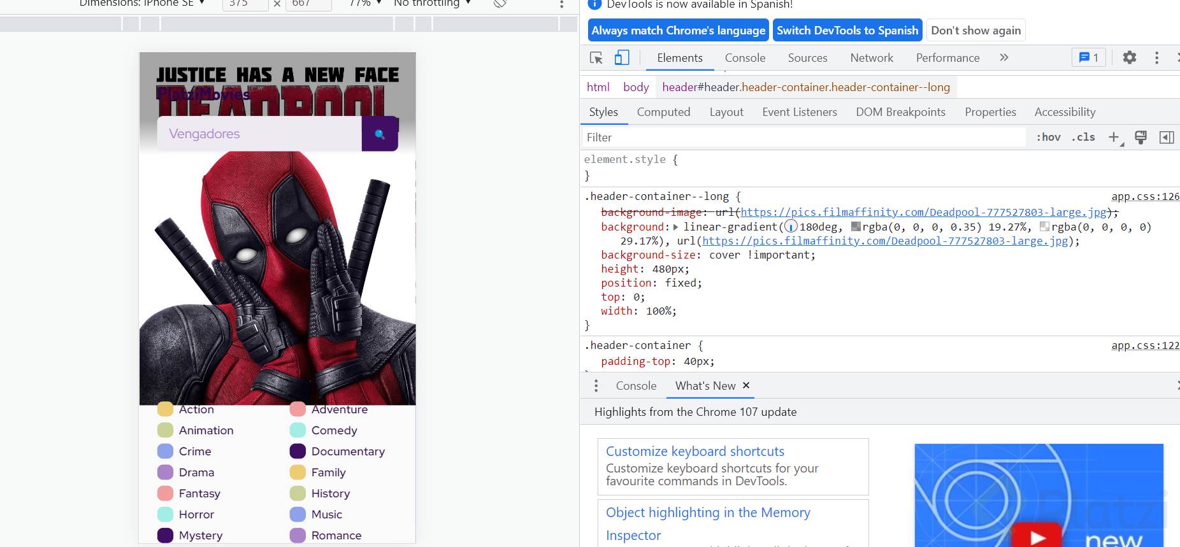Select the Crime genre category

[x=184, y=451]
